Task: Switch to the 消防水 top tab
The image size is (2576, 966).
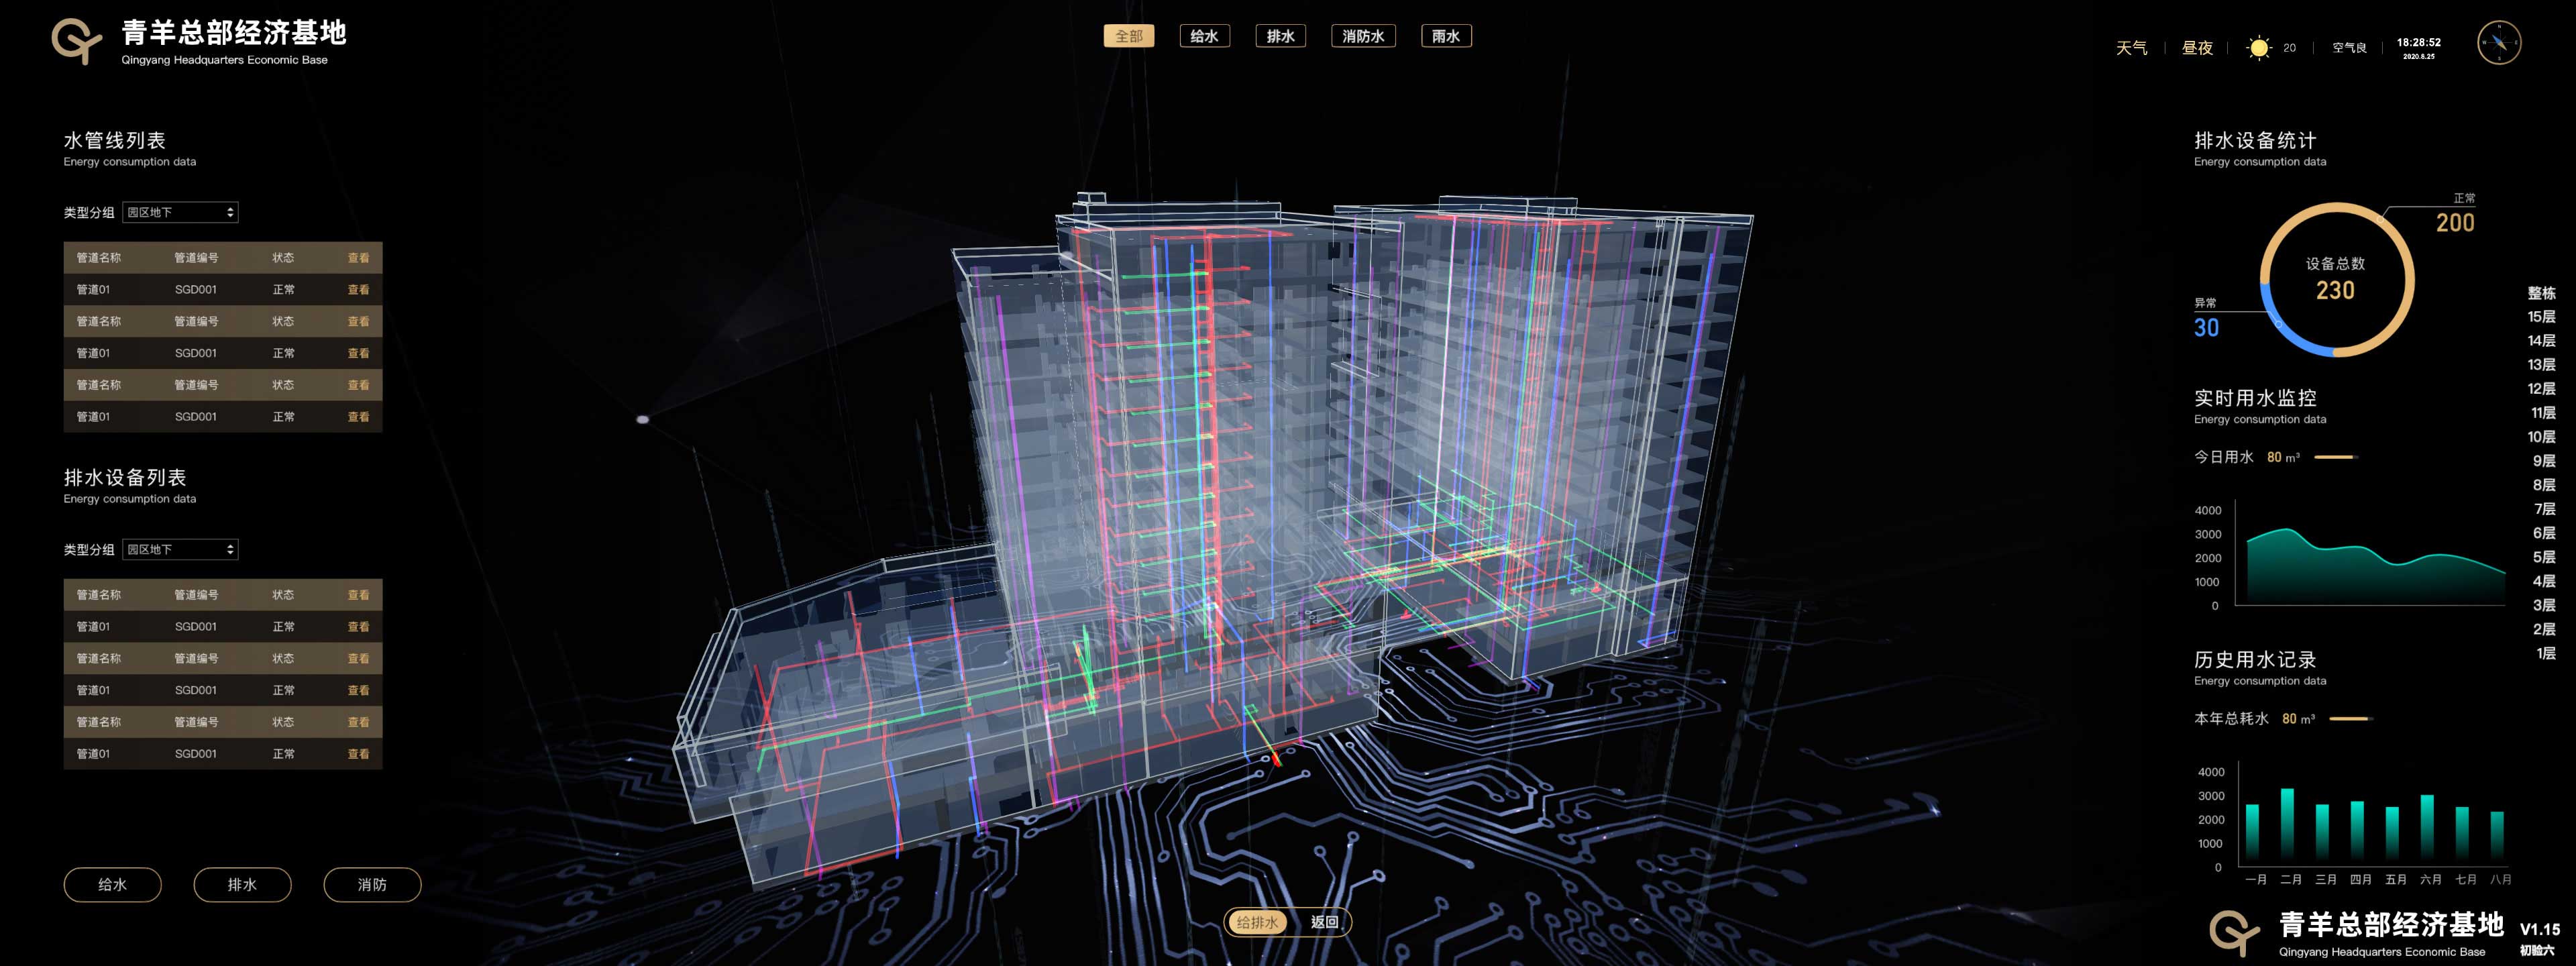Action: tap(1363, 36)
